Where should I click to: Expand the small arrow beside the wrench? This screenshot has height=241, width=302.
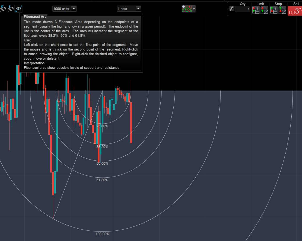click(x=228, y=9)
